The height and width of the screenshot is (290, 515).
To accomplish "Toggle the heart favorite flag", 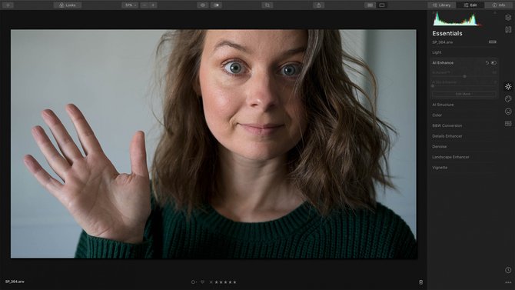I will pos(202,282).
